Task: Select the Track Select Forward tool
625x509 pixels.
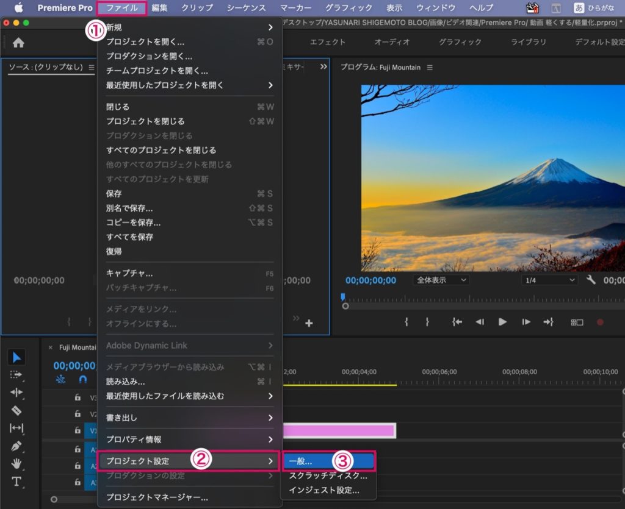Action: click(16, 375)
